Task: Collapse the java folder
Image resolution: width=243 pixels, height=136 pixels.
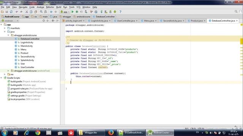Action: [5, 32]
